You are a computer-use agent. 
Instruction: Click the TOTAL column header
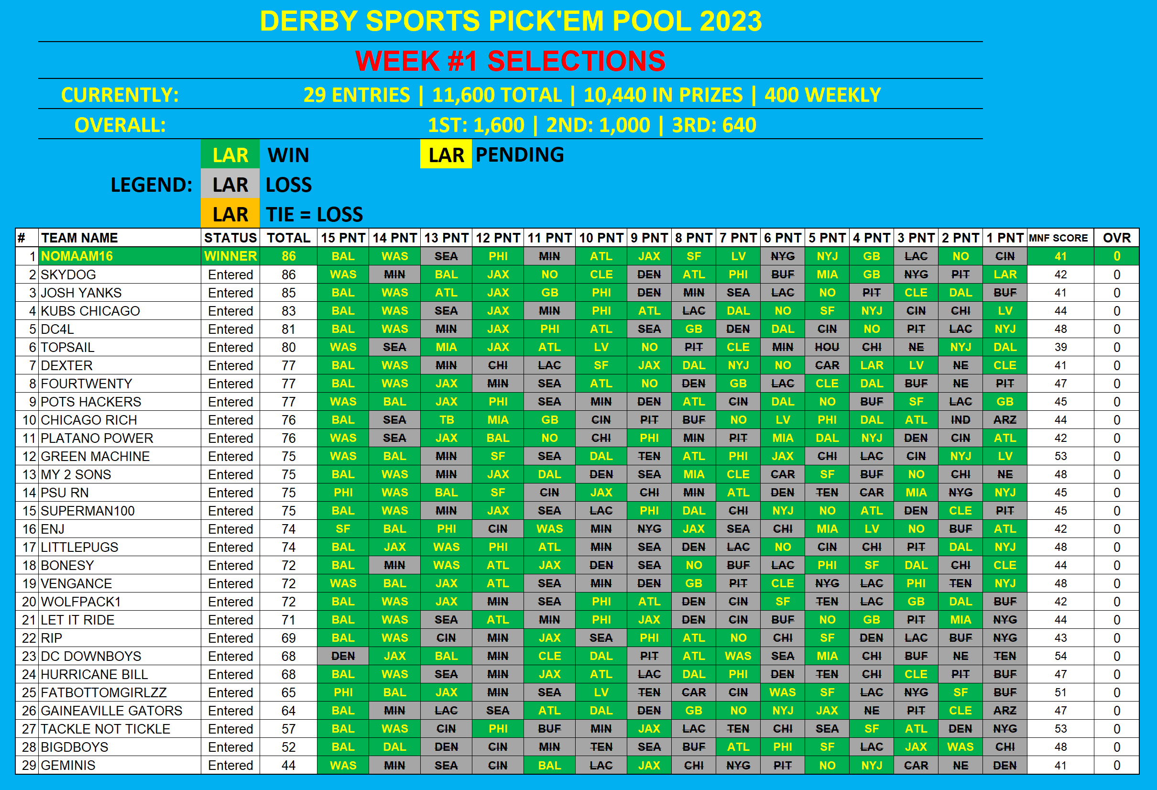tap(288, 238)
